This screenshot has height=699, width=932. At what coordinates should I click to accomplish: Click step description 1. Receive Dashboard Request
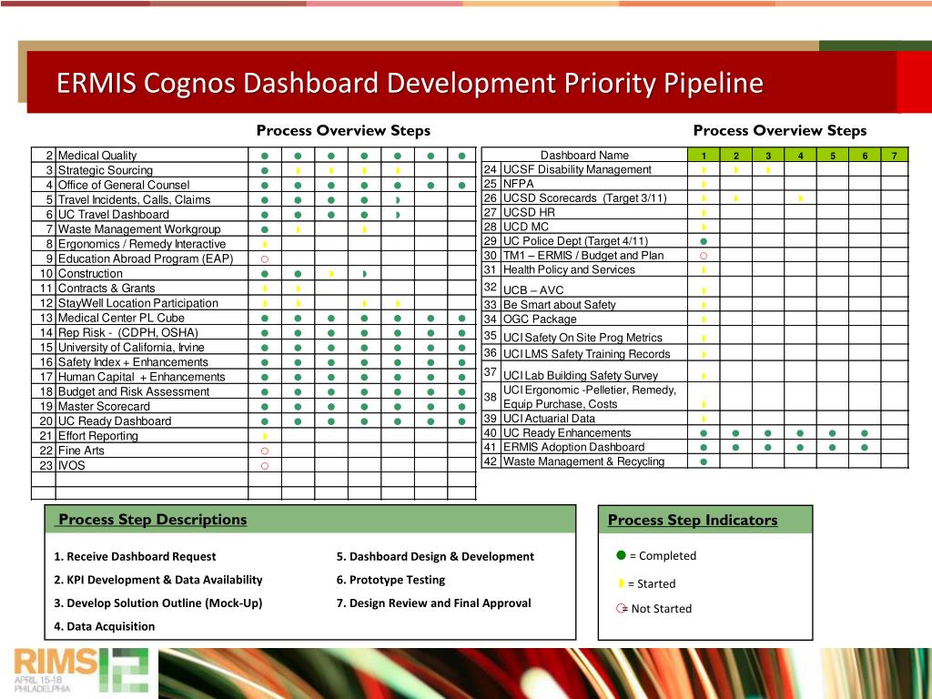point(135,557)
